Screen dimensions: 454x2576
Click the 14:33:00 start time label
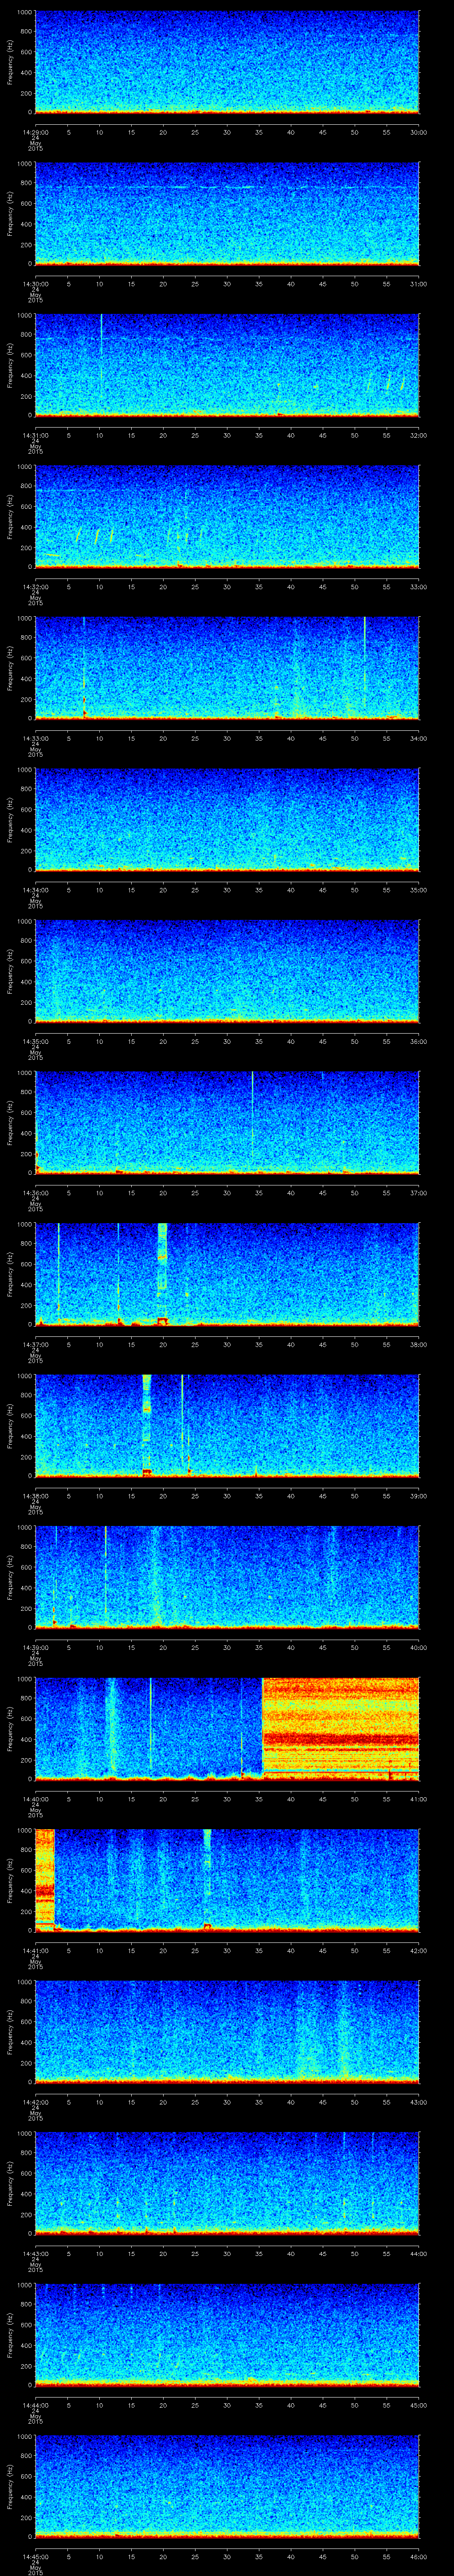tap(35, 738)
